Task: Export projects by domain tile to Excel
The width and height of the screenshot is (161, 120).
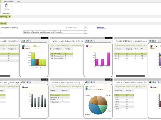Action: point(88,41)
